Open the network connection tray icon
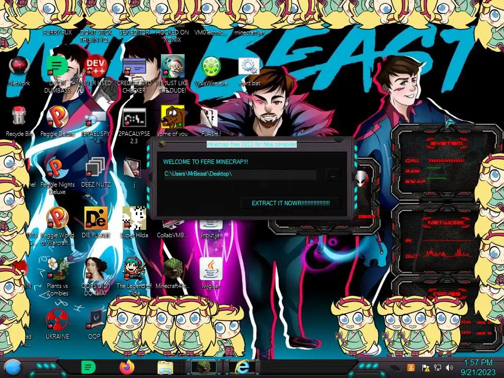This screenshot has height=378, width=504. click(438, 367)
